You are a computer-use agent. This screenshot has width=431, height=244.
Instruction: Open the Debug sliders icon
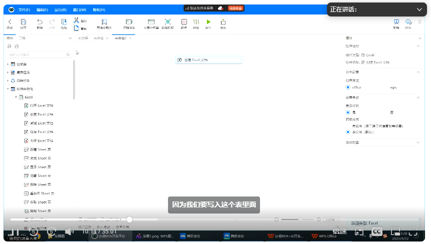[x=196, y=21]
